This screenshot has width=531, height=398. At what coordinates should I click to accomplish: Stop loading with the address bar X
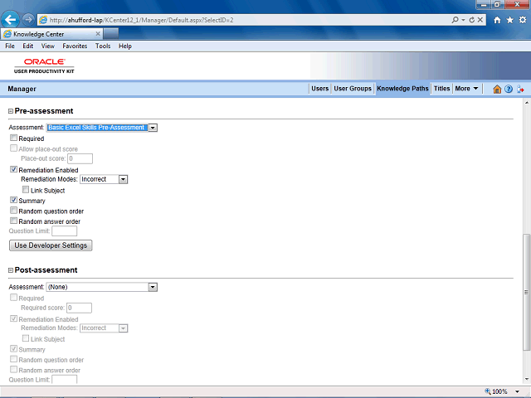[480, 20]
